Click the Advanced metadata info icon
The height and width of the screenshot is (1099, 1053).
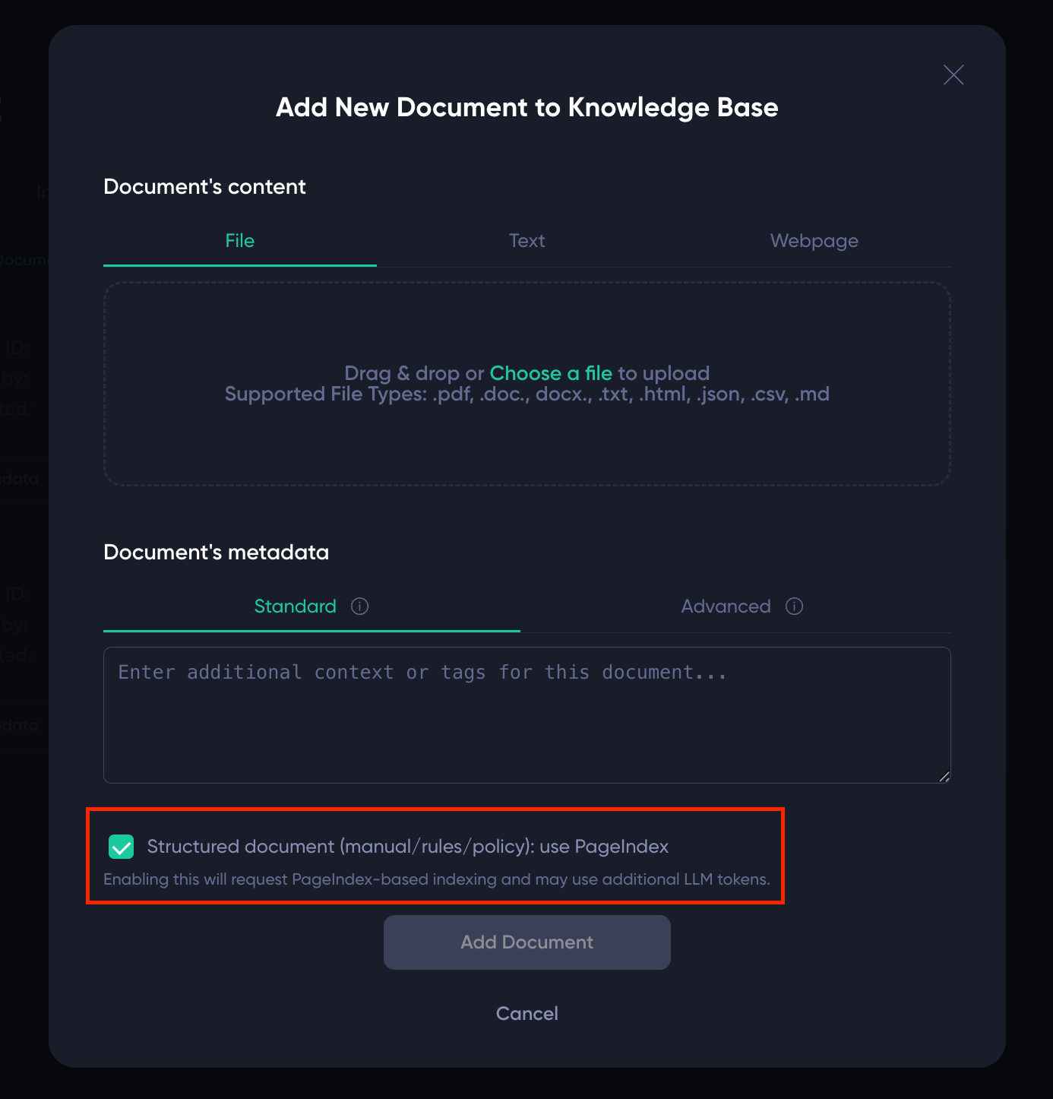(794, 607)
